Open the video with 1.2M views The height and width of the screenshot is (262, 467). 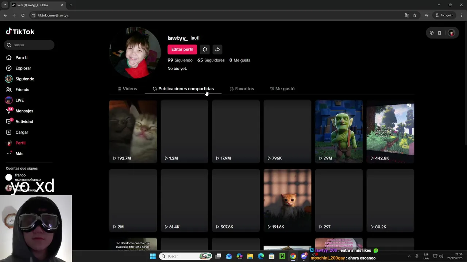point(184,131)
